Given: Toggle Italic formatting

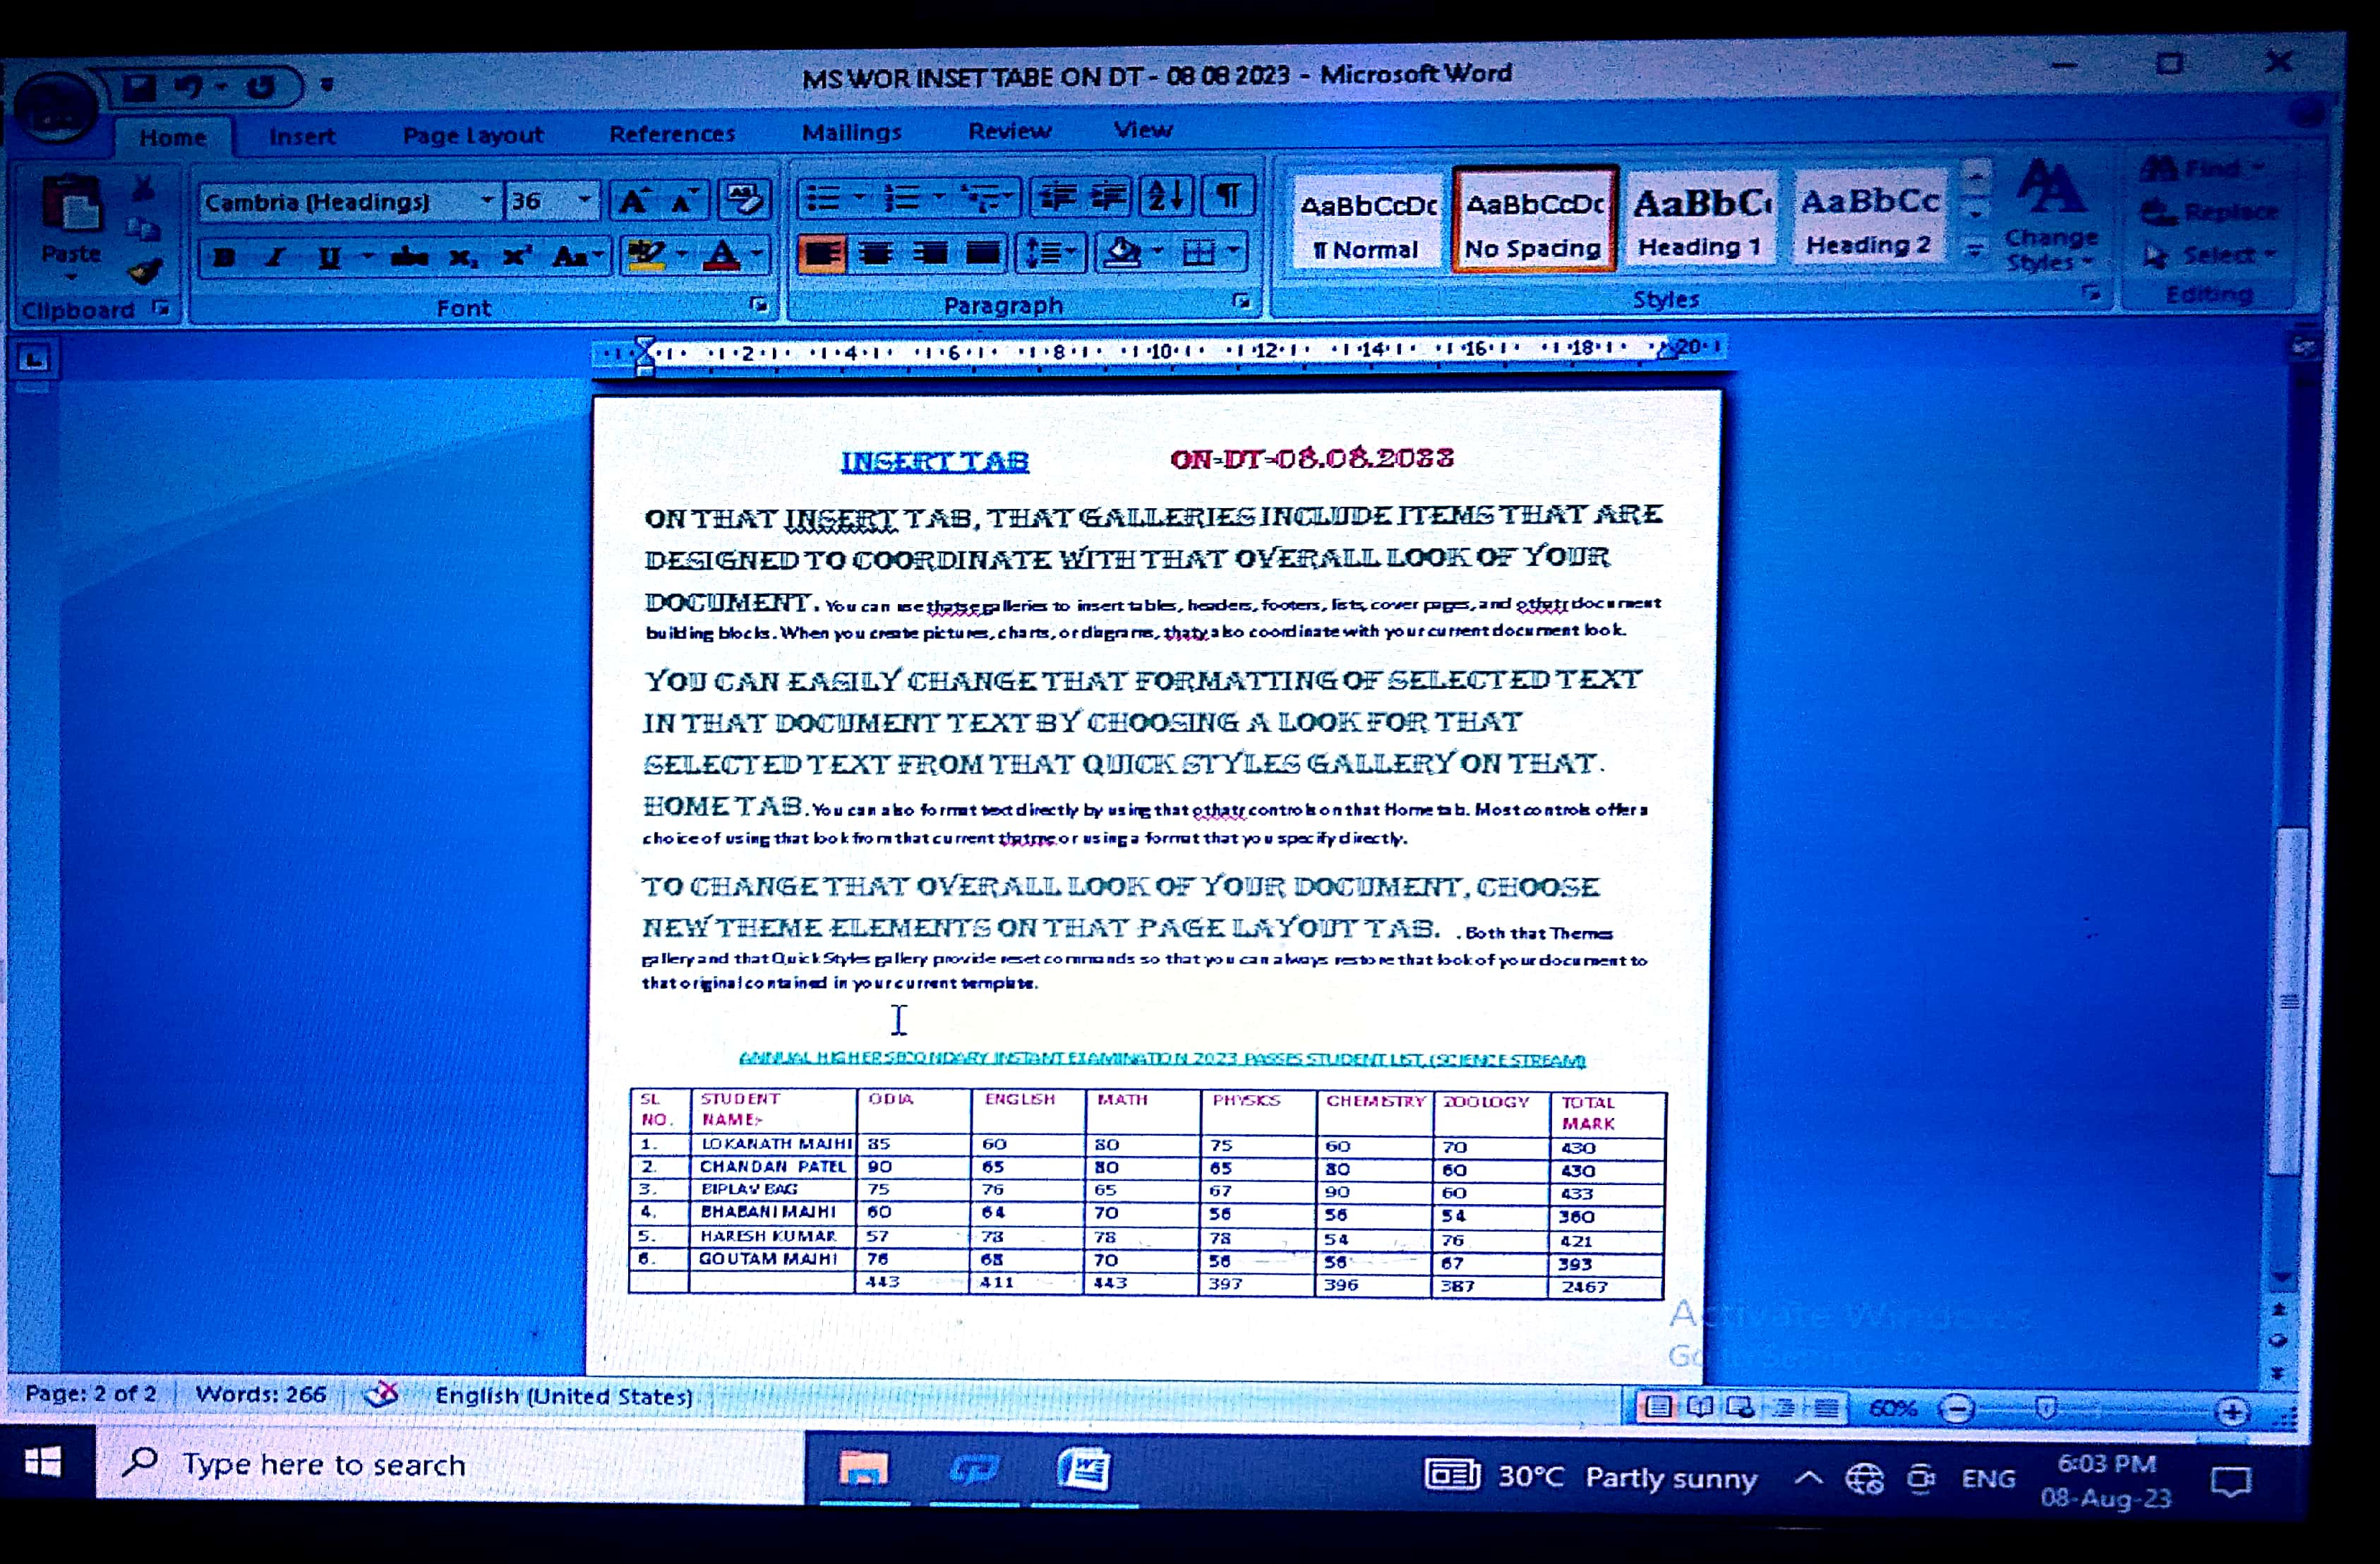Looking at the screenshot, I should pyautogui.click(x=275, y=257).
